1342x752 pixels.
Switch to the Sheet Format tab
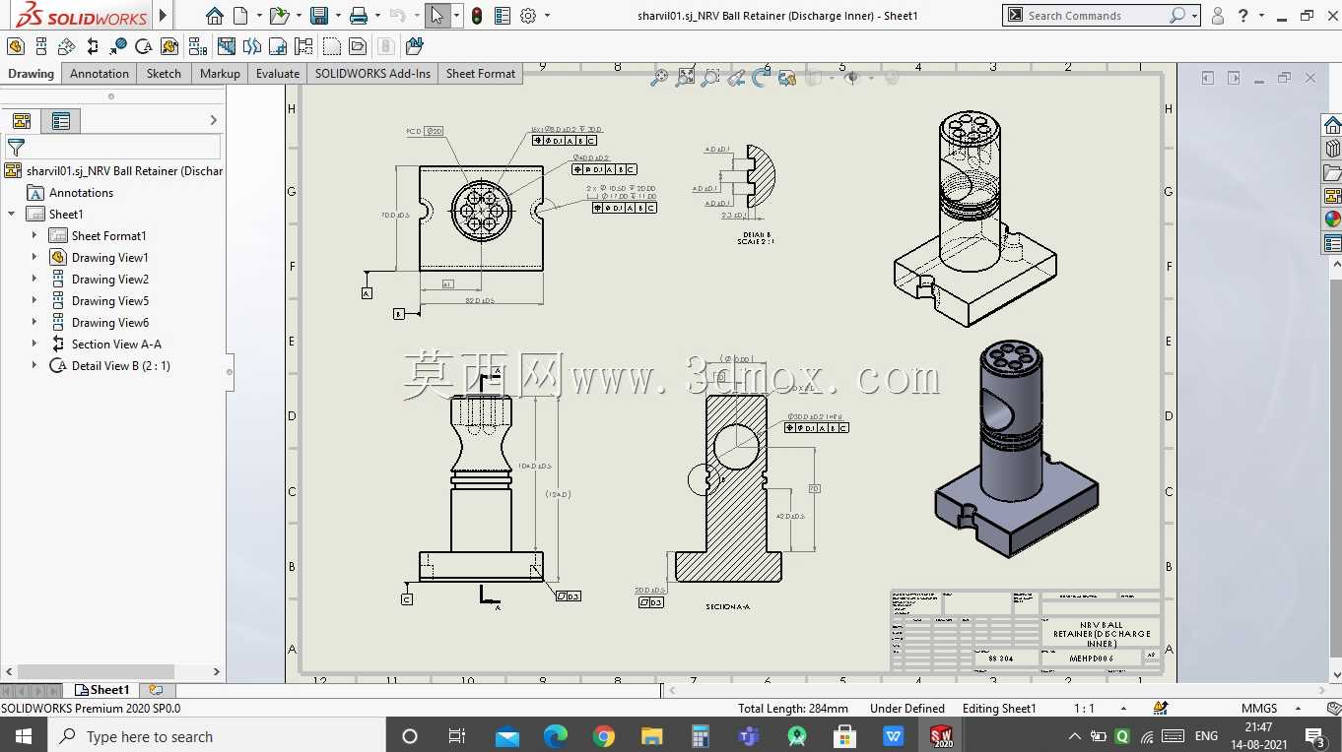coord(481,74)
